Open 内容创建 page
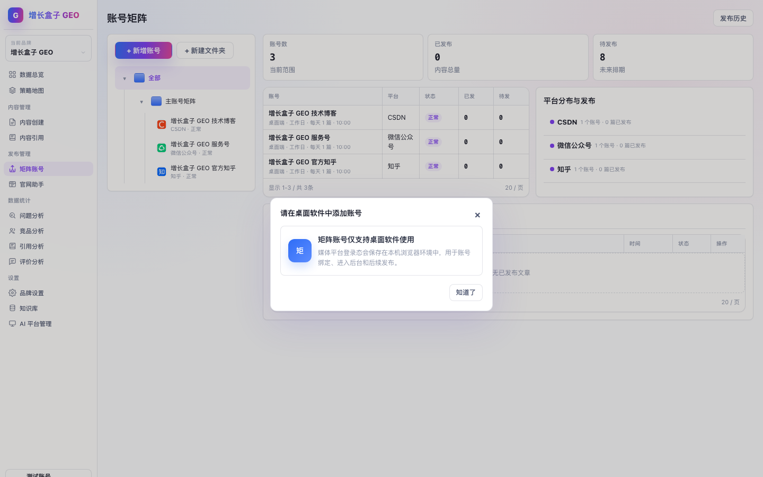 [48, 122]
